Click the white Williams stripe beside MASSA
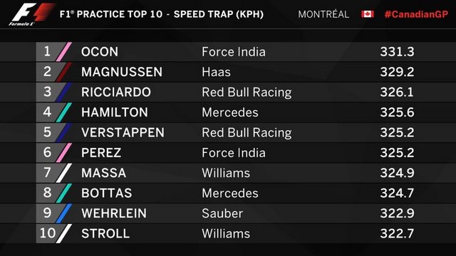Viewport: 456px width, 256px height. pos(64,173)
